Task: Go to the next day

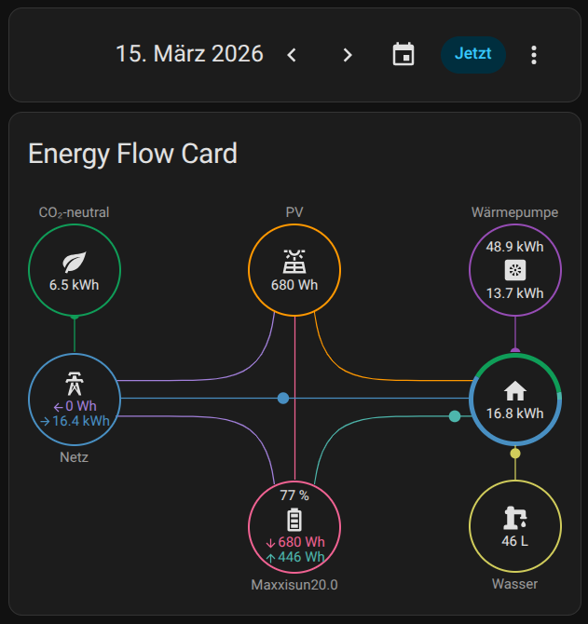Action: pos(348,55)
